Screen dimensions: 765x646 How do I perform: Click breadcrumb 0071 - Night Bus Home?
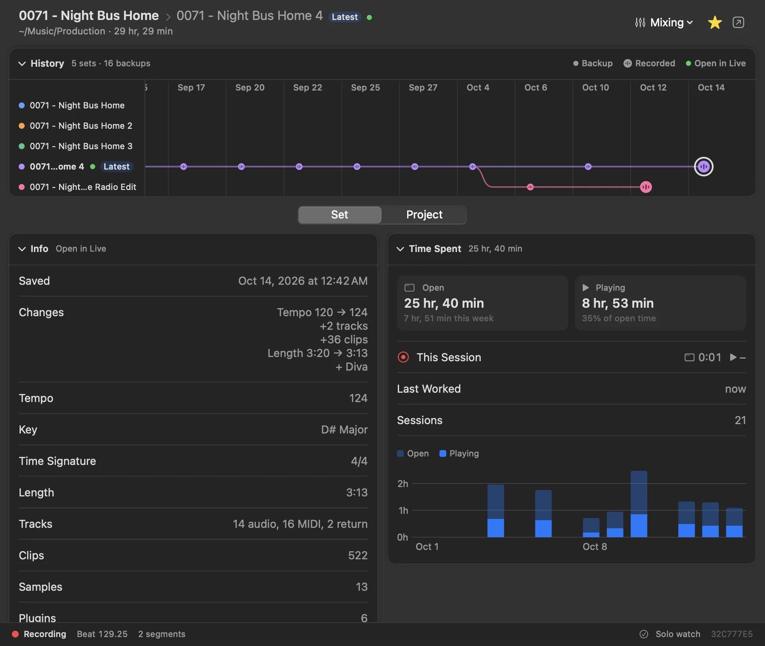tap(89, 16)
